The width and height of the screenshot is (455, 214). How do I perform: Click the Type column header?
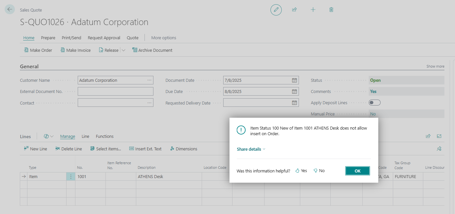pos(32,168)
